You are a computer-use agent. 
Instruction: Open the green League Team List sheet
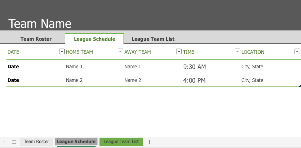tap(121, 142)
